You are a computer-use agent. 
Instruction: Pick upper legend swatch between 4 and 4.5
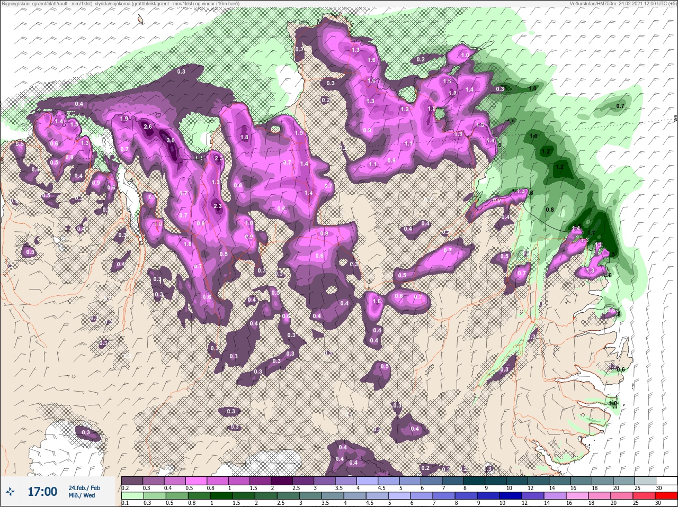[x=368, y=481]
